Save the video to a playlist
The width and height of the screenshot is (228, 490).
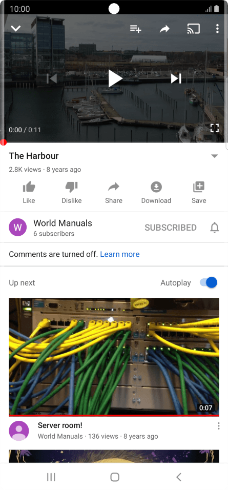[x=199, y=193]
